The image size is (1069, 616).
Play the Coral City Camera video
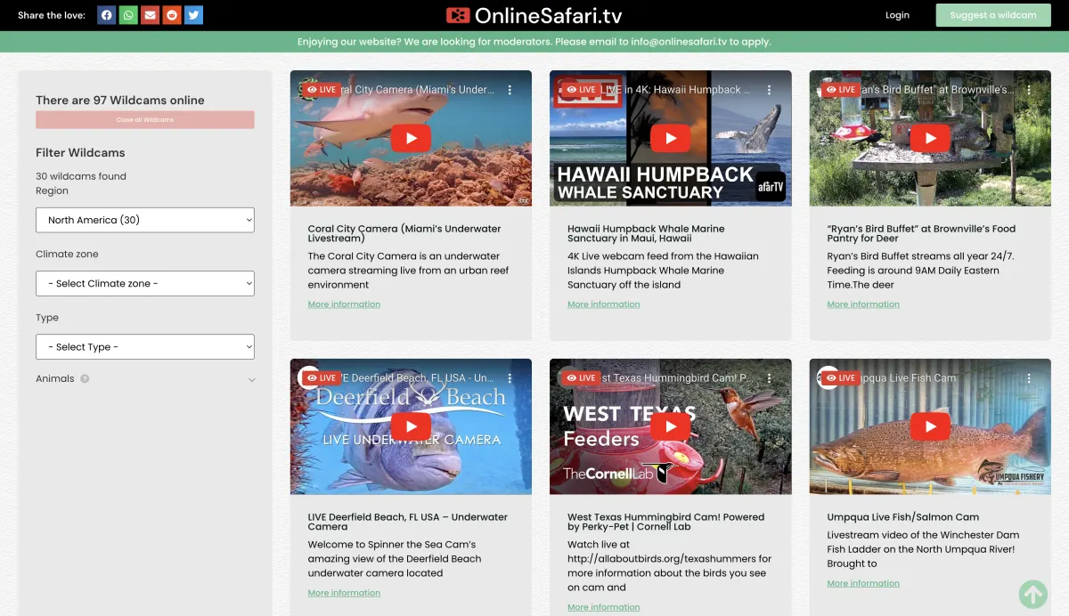411,138
